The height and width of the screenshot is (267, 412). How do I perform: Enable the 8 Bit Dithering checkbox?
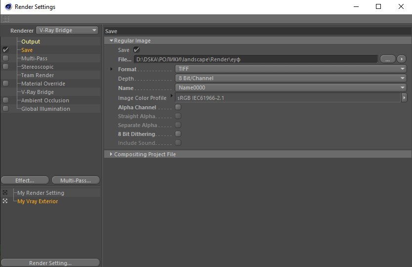(x=178, y=133)
